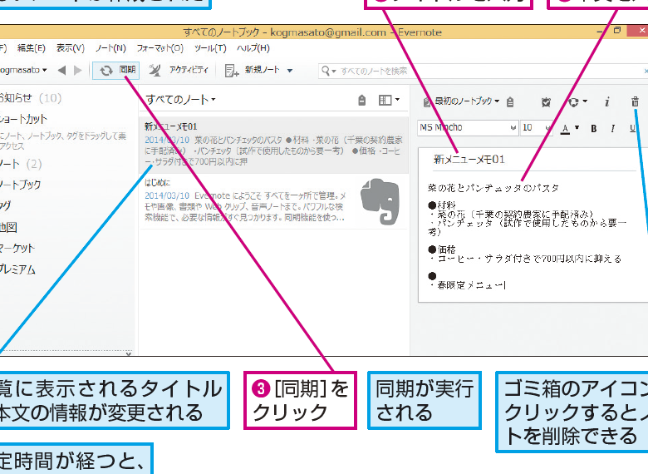
Task: Toggle italic formatting I
Action: coord(612,129)
